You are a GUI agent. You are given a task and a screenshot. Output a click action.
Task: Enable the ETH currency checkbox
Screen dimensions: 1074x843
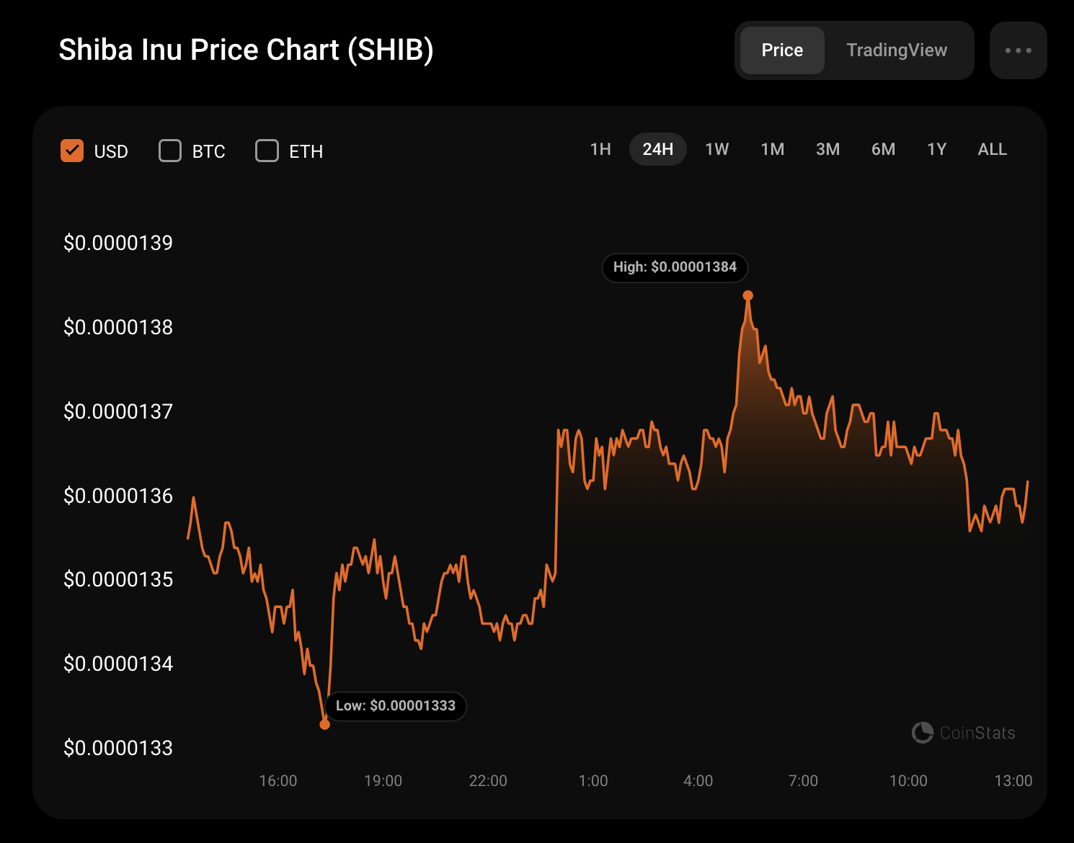click(x=267, y=151)
